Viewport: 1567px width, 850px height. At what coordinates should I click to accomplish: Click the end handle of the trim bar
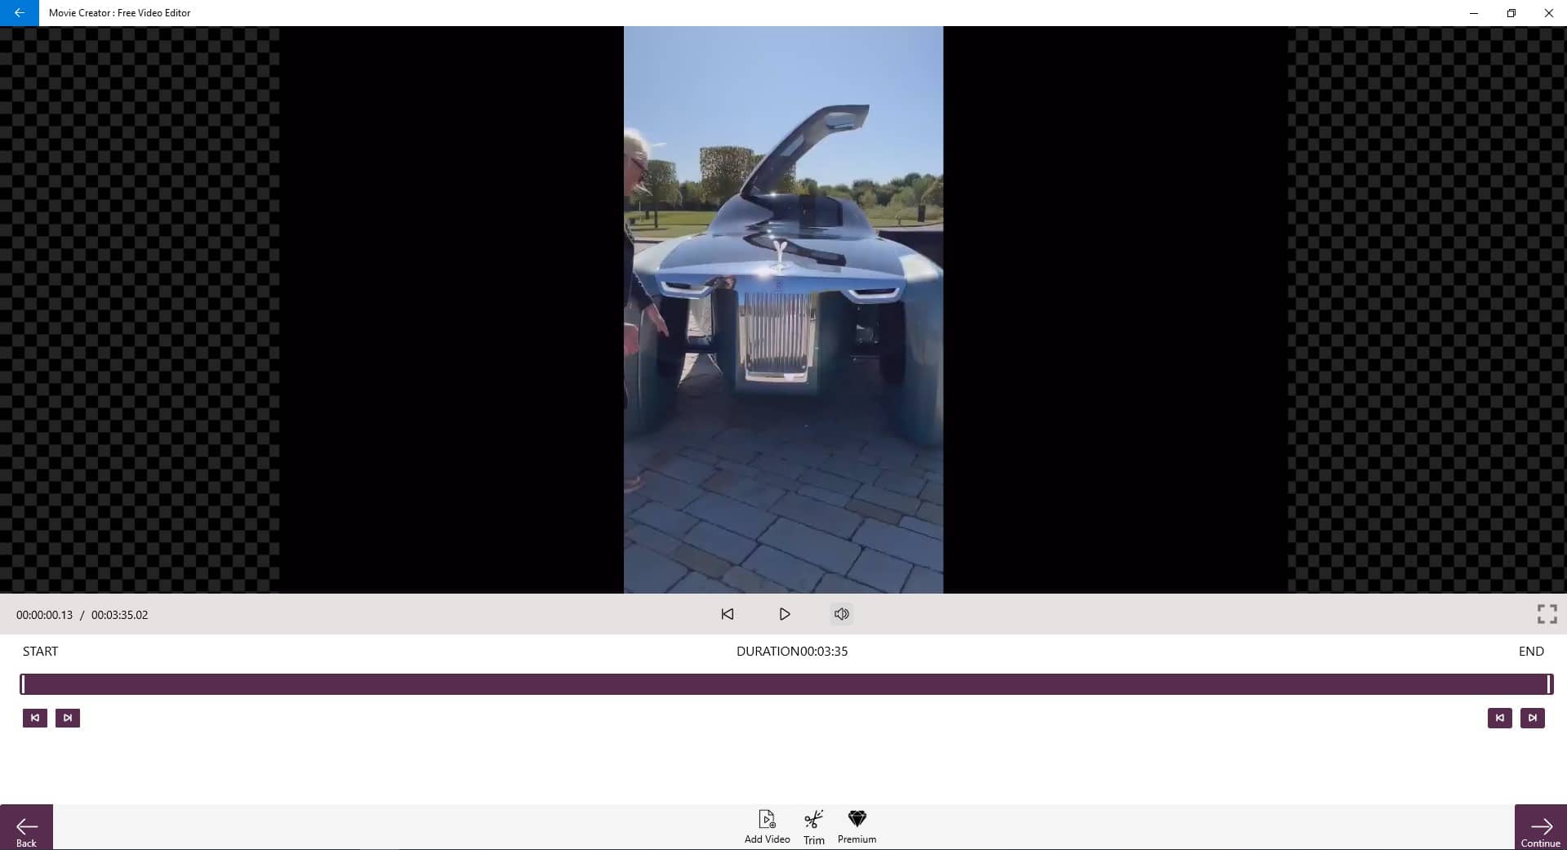1547,684
